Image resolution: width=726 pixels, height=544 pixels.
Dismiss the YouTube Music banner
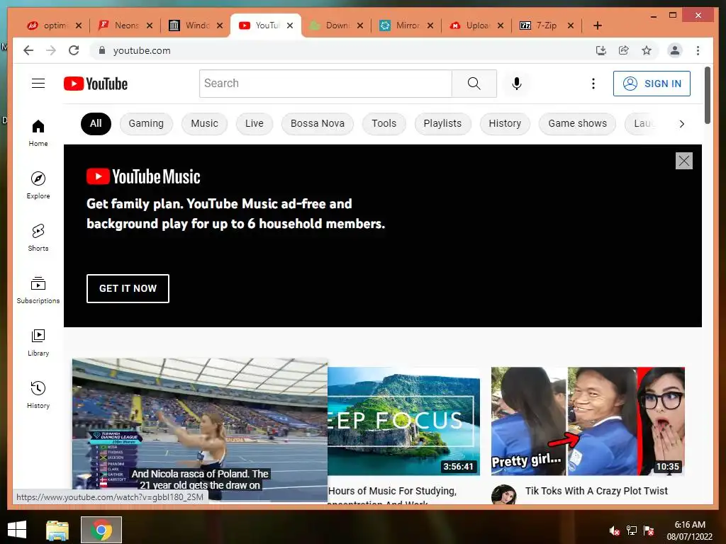(x=684, y=161)
